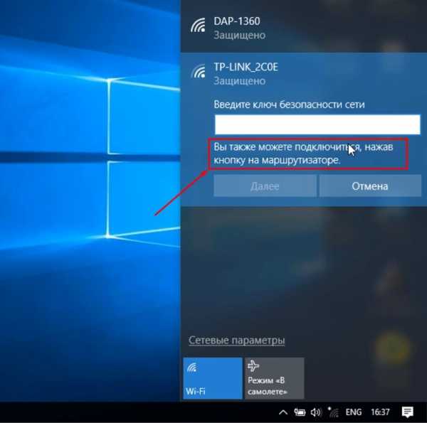Viewport: 427px width, 423px height.
Task: Open the Action Center notification icon
Action: tap(407, 412)
